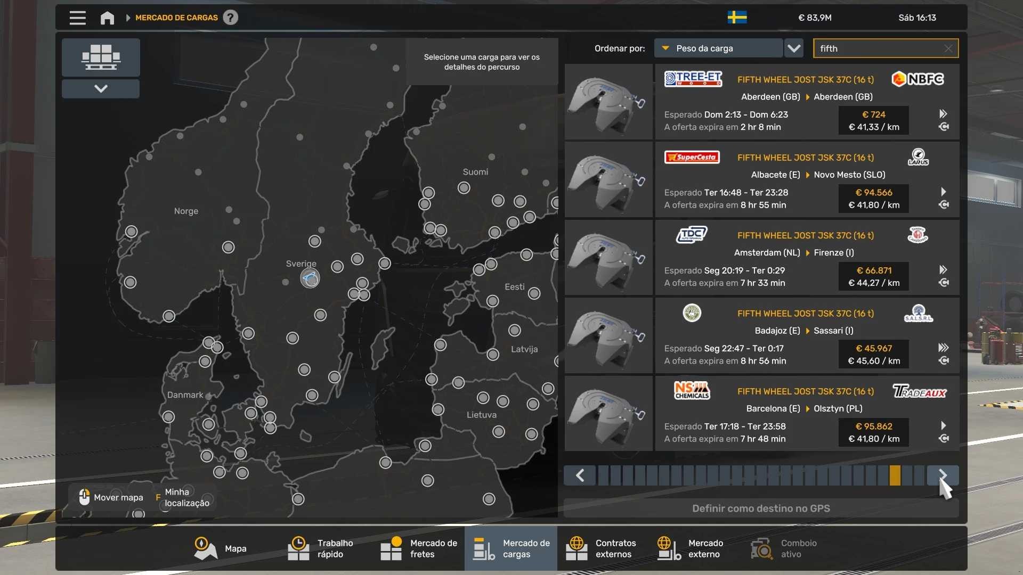The width and height of the screenshot is (1023, 575).
Task: Toggle the sort direction arrow button
Action: [794, 48]
